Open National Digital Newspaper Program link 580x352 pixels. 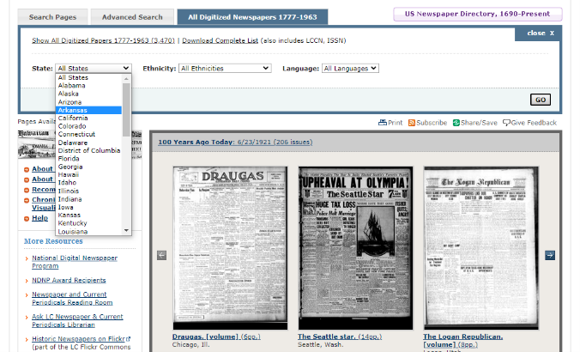(x=75, y=262)
